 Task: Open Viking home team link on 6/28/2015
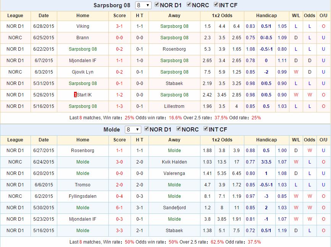tap(83, 26)
